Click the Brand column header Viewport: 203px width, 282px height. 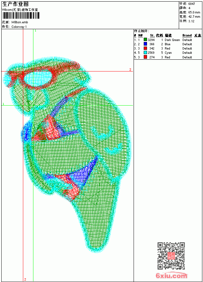click(187, 35)
